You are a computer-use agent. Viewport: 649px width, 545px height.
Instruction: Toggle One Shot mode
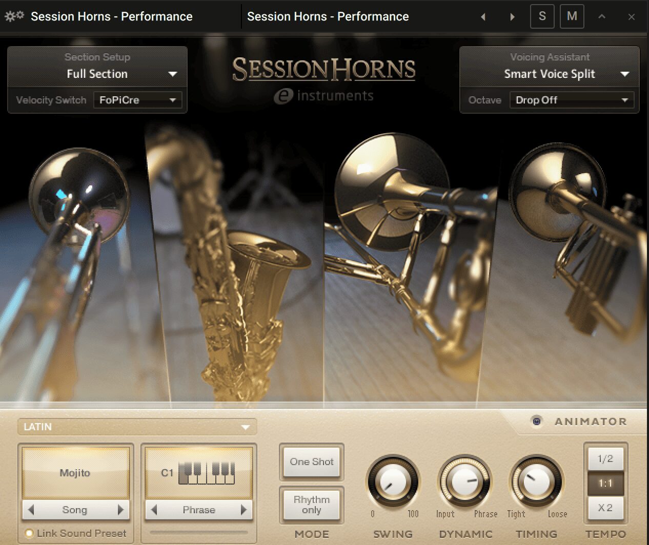[312, 462]
